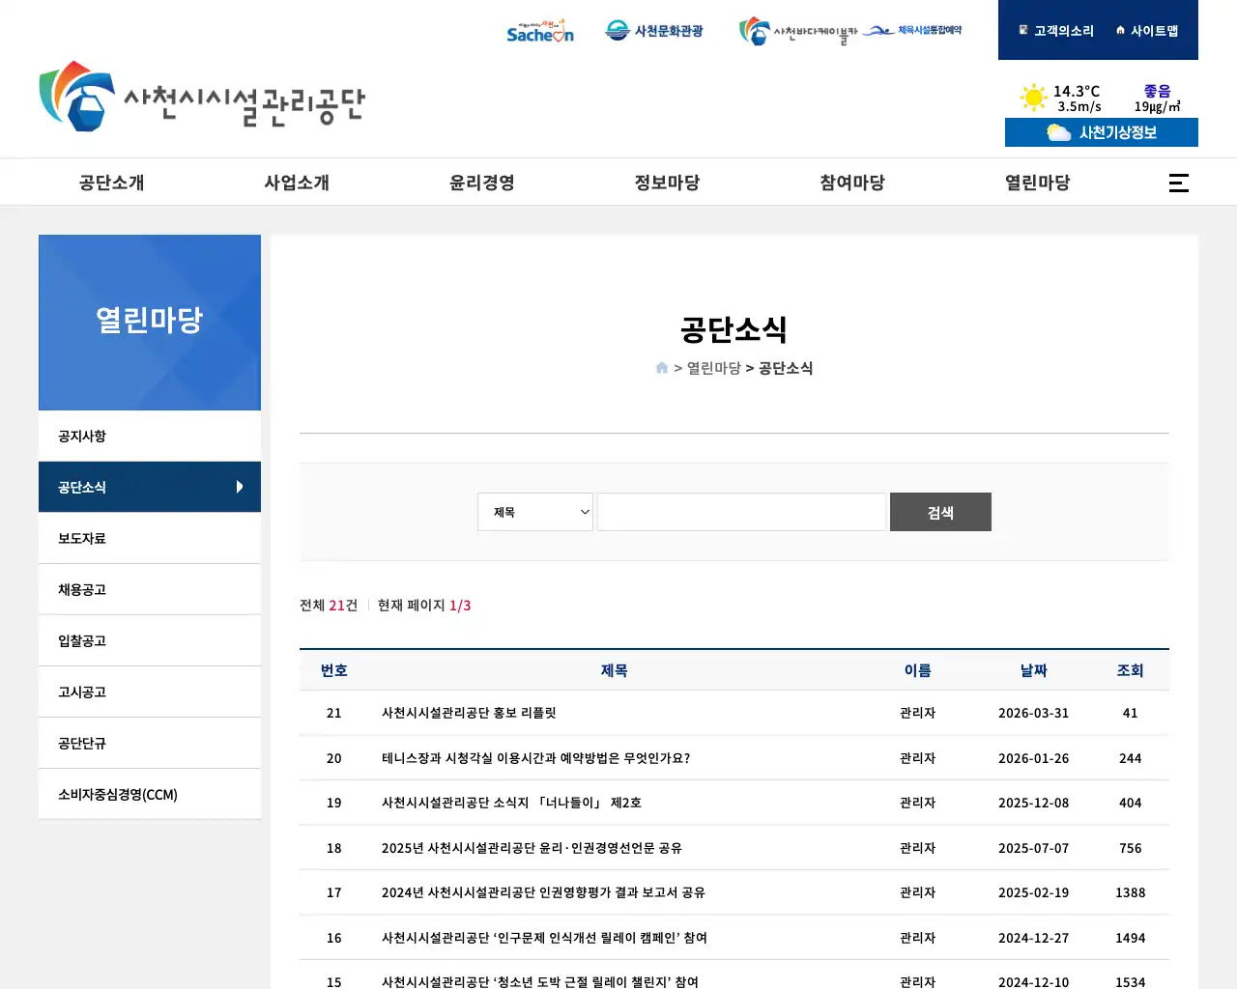This screenshot has height=989, width=1237.
Task: Click the 제목 column header
Action: tap(615, 670)
